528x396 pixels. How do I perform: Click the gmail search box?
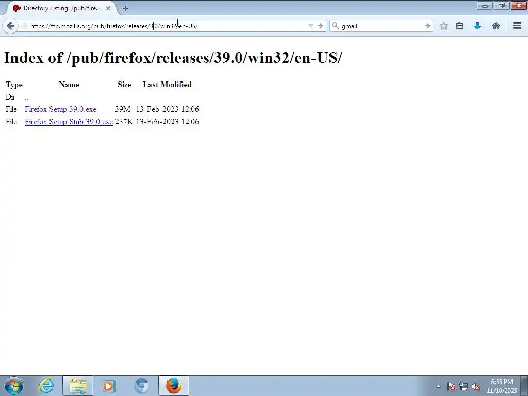pos(381,26)
